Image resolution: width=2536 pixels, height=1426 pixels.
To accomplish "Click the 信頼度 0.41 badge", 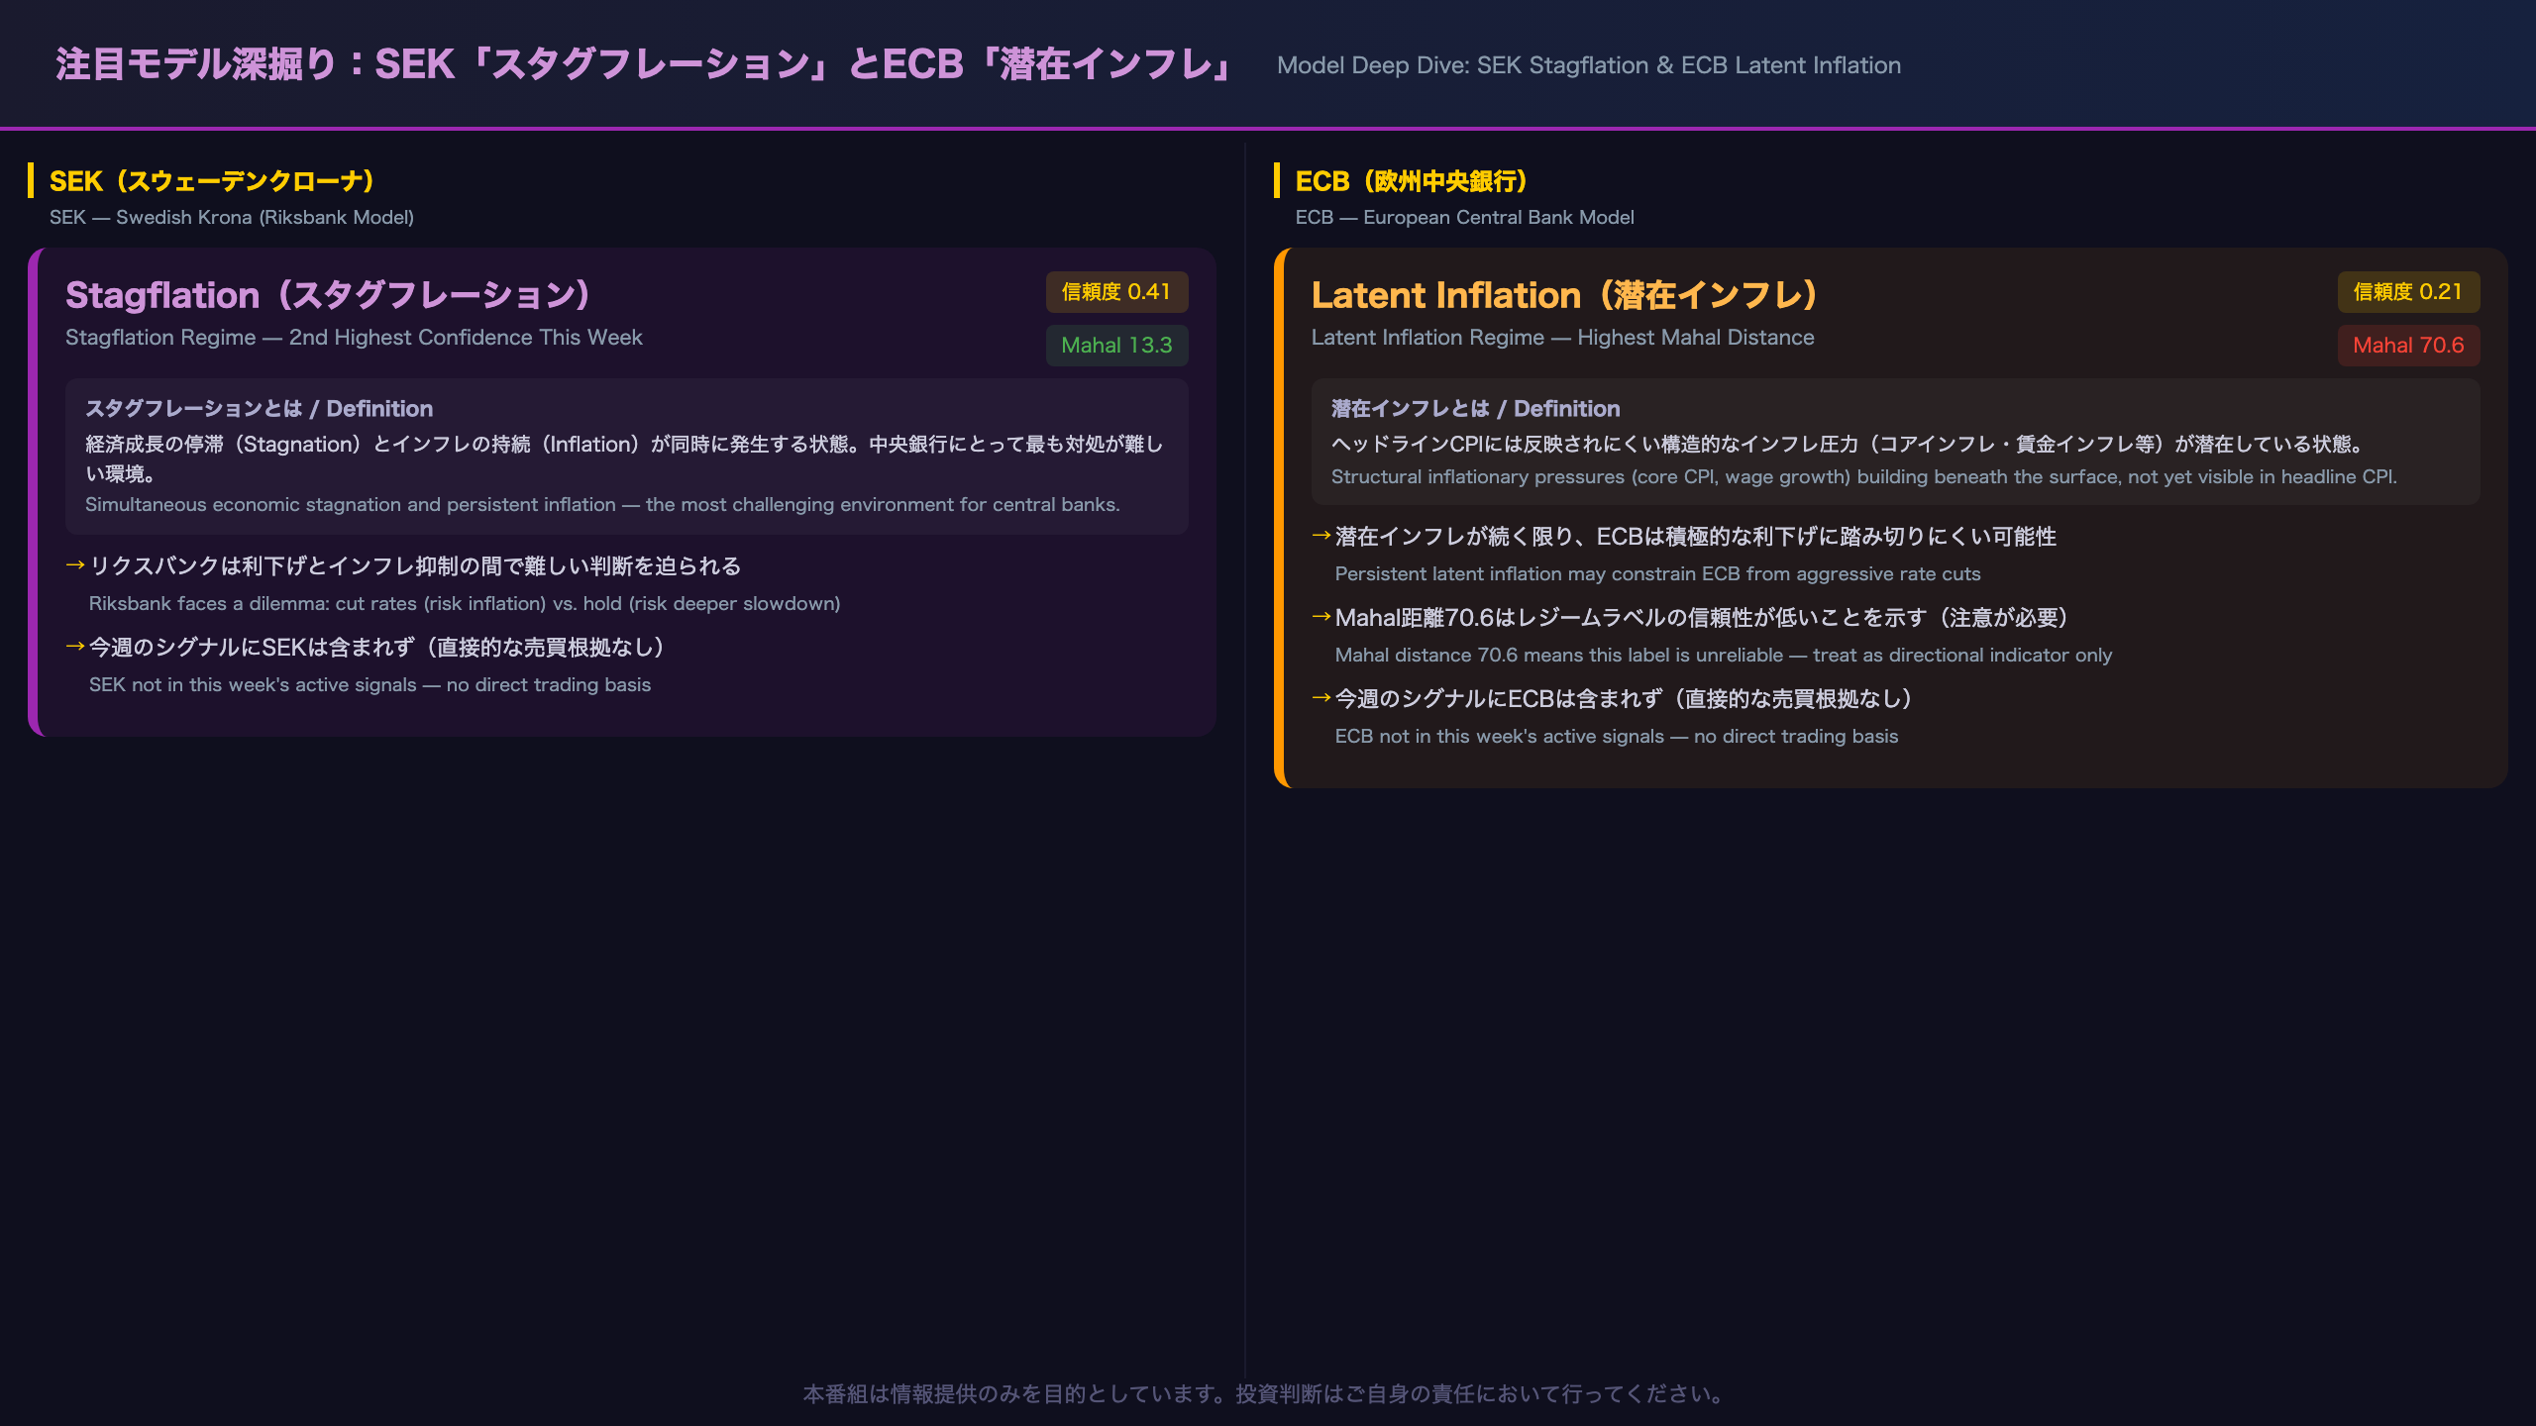I will point(1116,292).
